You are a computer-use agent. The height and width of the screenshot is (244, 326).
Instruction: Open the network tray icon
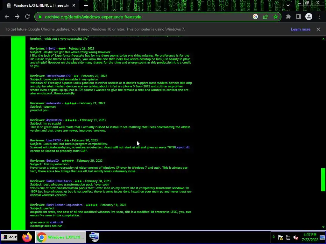tap(288, 237)
